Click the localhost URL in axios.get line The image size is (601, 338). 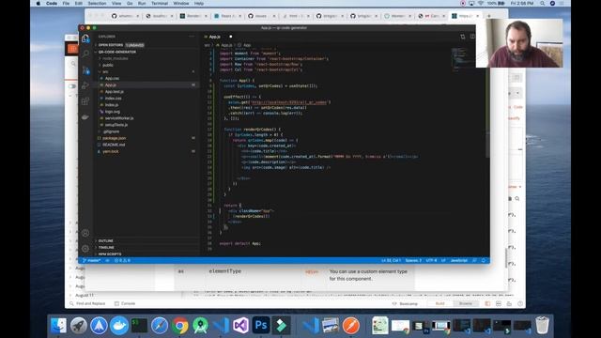(290, 102)
